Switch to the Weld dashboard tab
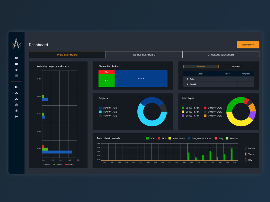This screenshot has height=202, width=270. 67,55
